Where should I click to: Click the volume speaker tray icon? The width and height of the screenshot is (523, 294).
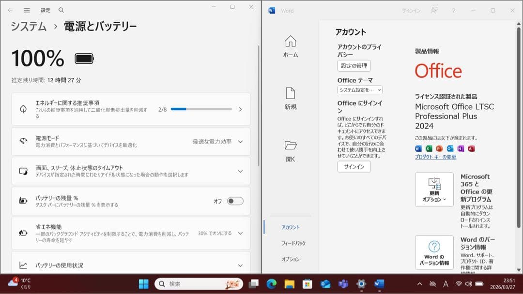(x=469, y=284)
